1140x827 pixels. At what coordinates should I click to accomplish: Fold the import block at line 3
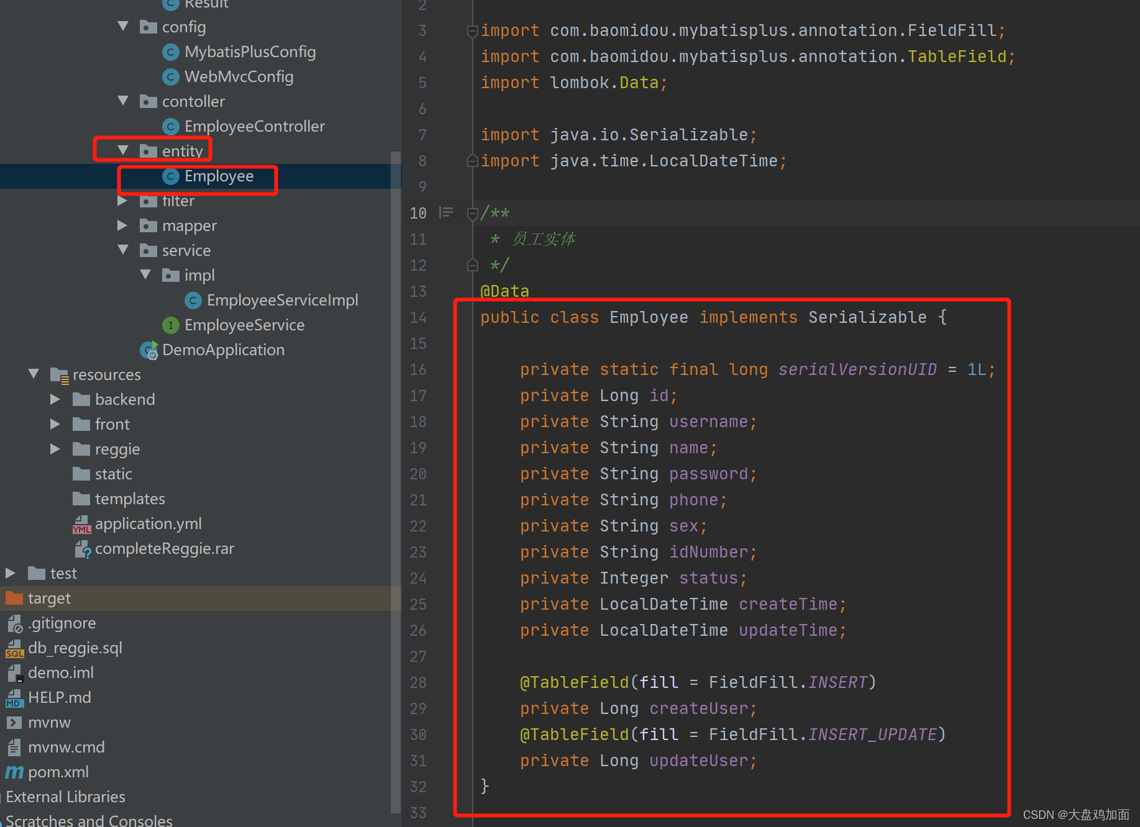pyautogui.click(x=472, y=30)
